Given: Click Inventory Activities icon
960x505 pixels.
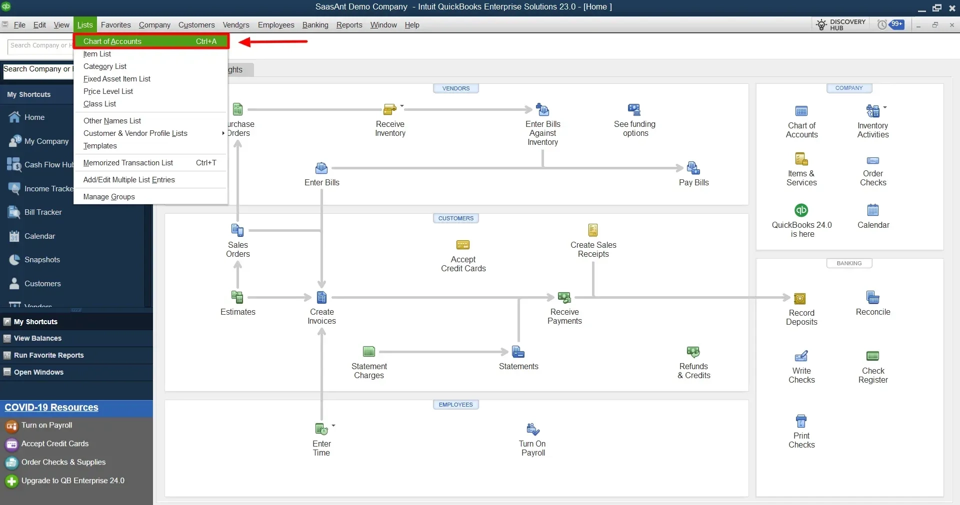Looking at the screenshot, I should click(x=872, y=111).
